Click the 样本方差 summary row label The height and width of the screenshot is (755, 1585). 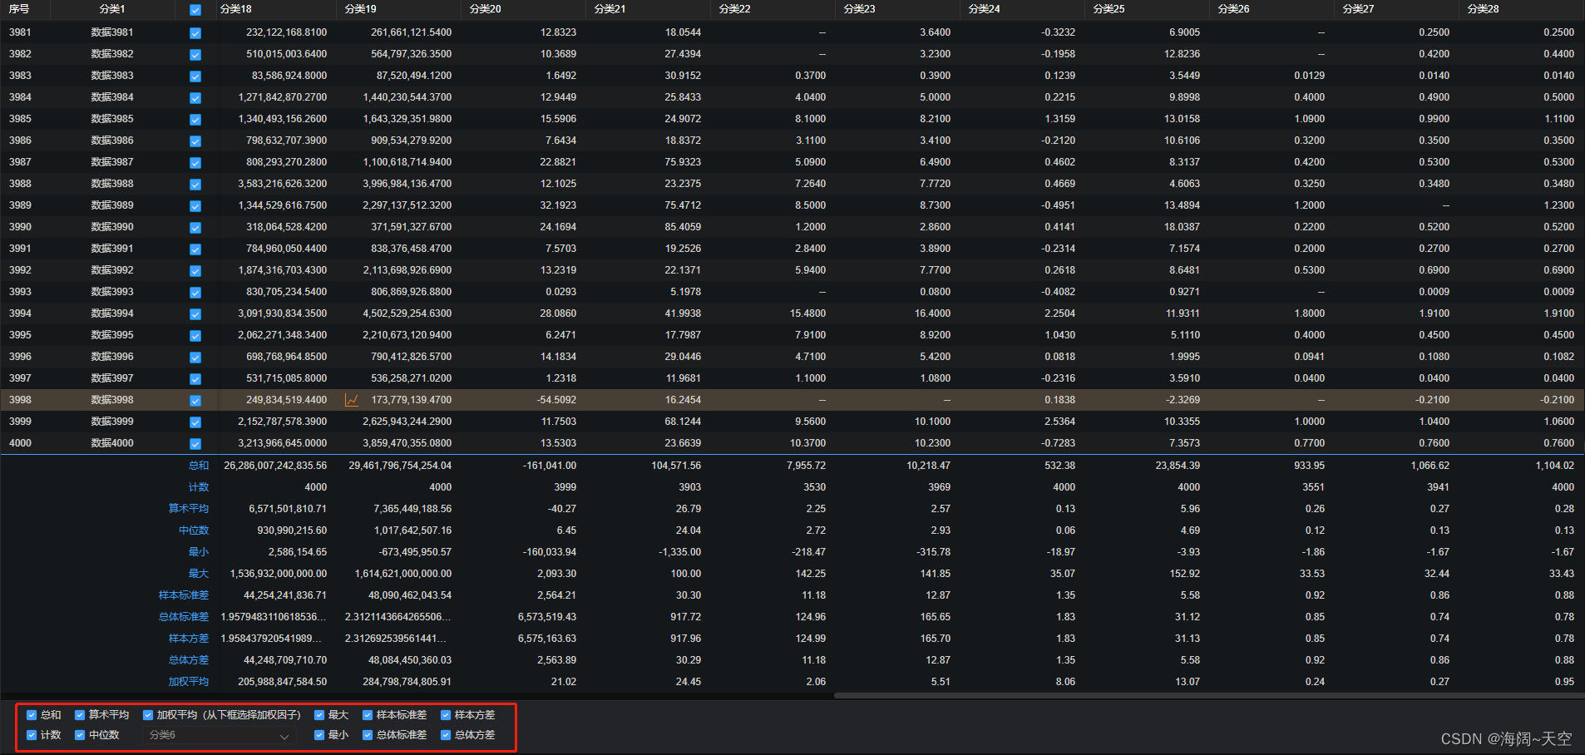tap(189, 639)
